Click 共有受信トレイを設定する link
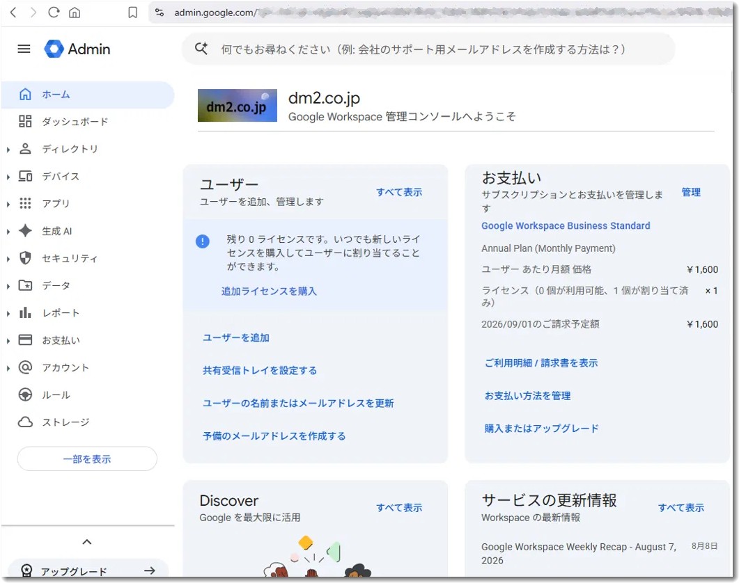The width and height of the screenshot is (739, 583). pyautogui.click(x=260, y=371)
